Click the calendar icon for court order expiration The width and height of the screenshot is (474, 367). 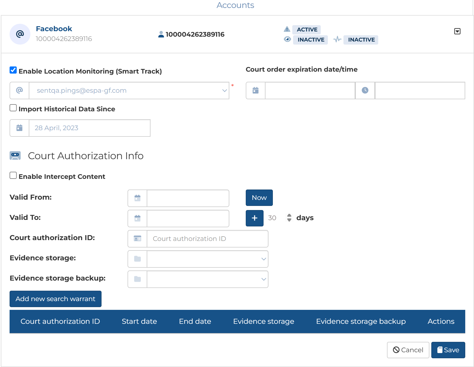(256, 91)
